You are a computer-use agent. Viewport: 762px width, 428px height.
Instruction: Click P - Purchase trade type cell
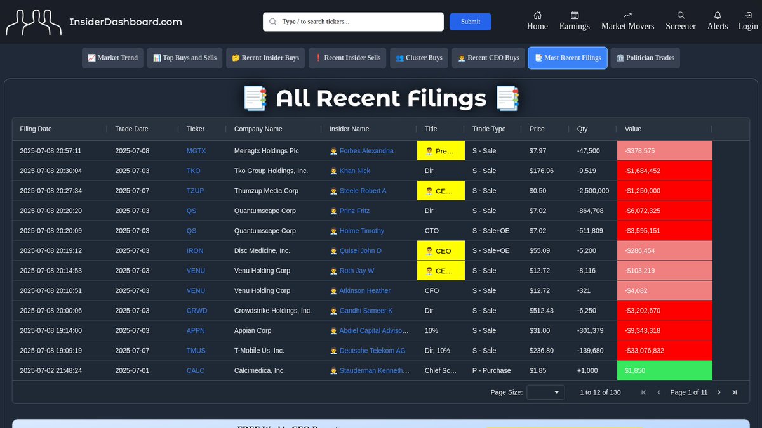493,371
